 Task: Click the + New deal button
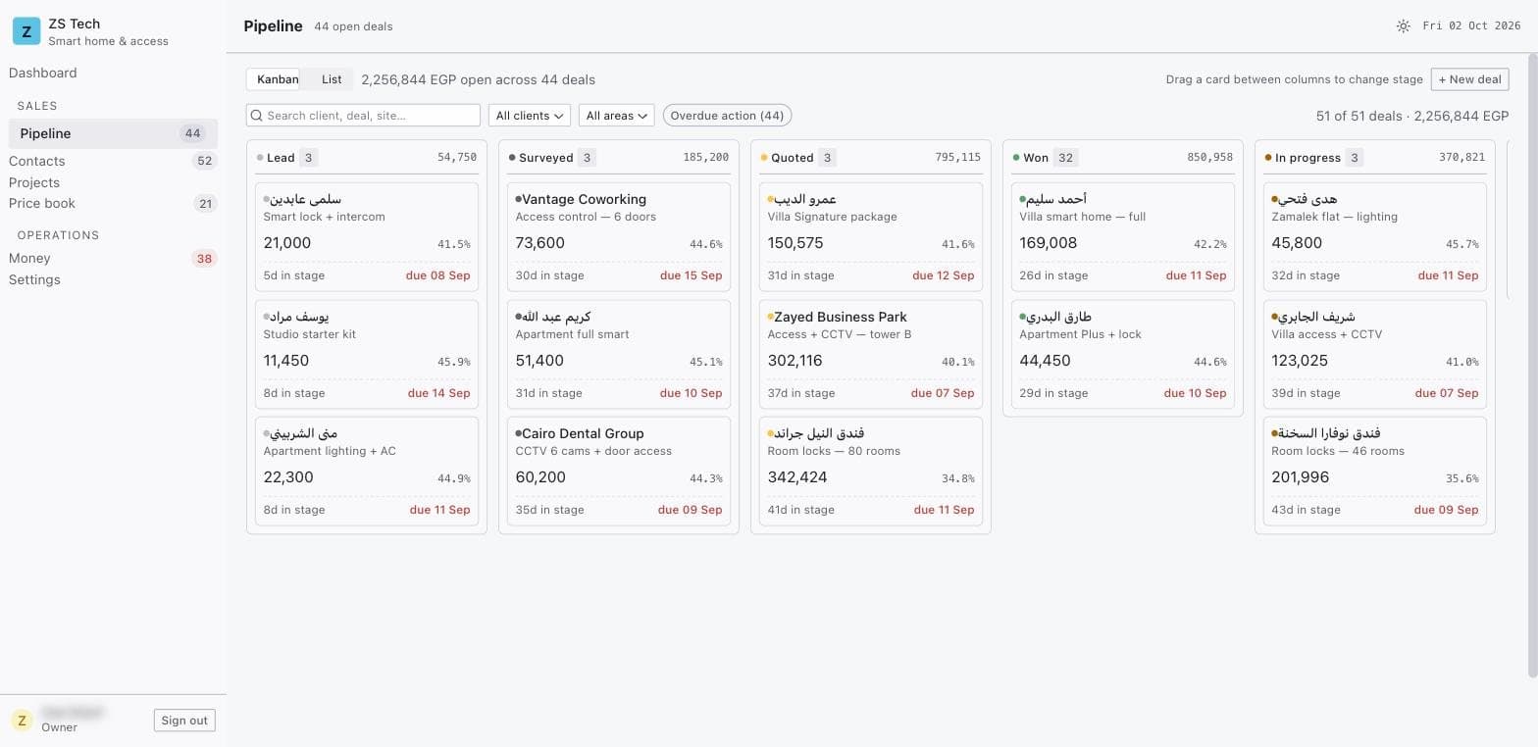point(1469,79)
